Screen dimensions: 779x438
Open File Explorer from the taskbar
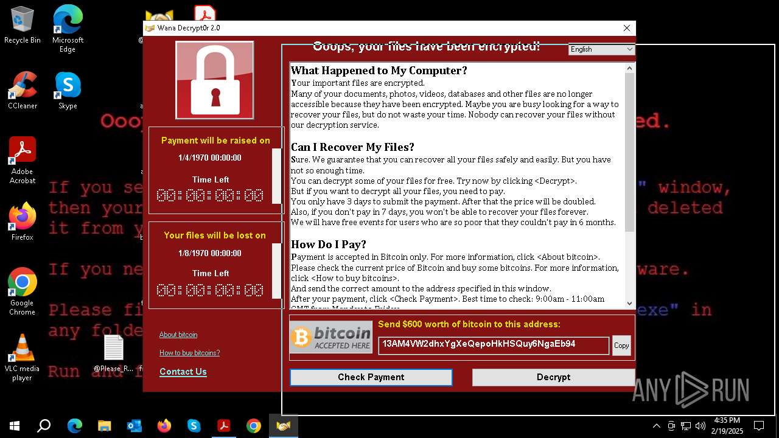104,426
